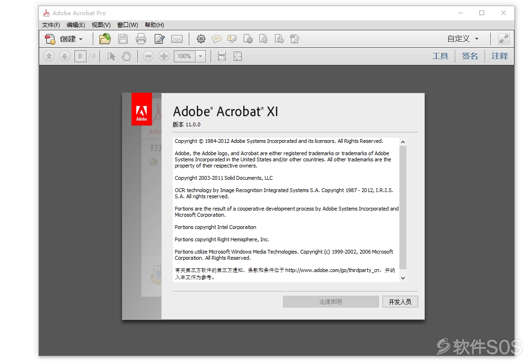Open the 签名 pane

470,56
